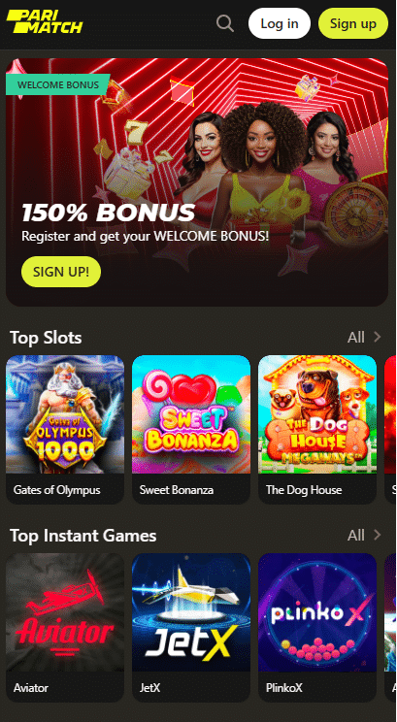
Task: Launch the Sweet Bonanza game image
Action: (191, 414)
